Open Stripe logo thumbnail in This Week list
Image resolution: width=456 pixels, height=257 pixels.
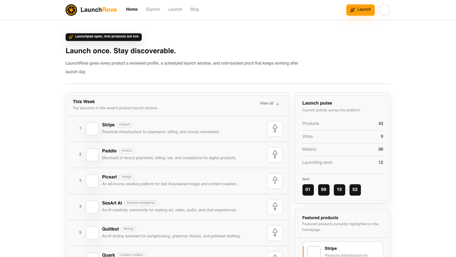coord(92,129)
